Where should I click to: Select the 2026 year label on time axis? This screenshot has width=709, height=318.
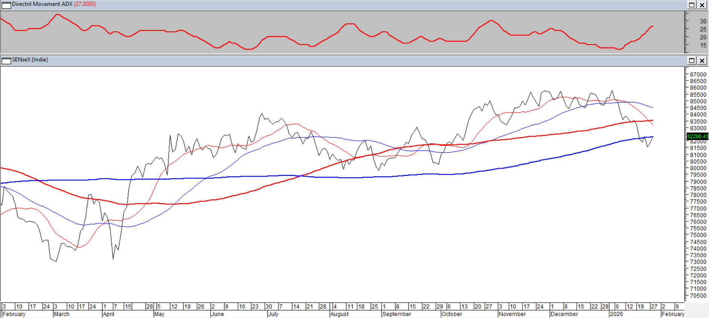[616, 314]
